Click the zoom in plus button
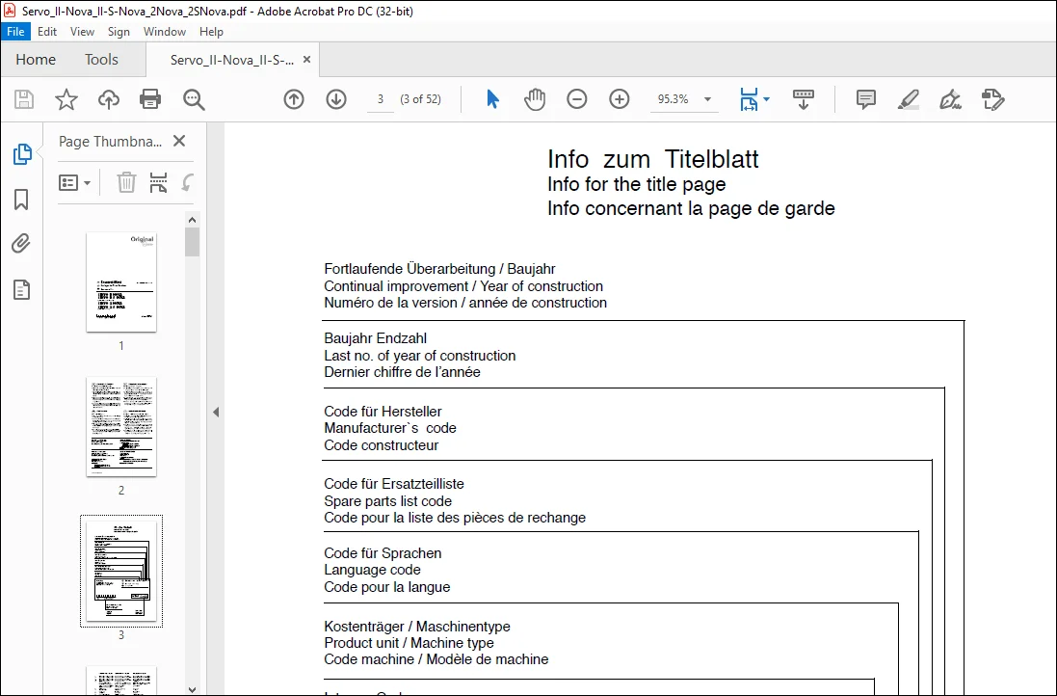Image resolution: width=1057 pixels, height=696 pixels. tap(619, 99)
